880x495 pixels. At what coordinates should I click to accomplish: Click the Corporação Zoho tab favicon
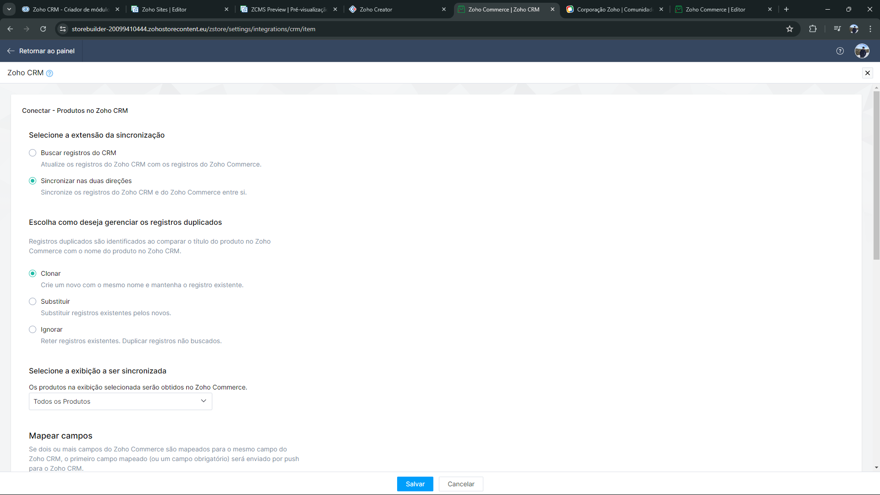(570, 9)
